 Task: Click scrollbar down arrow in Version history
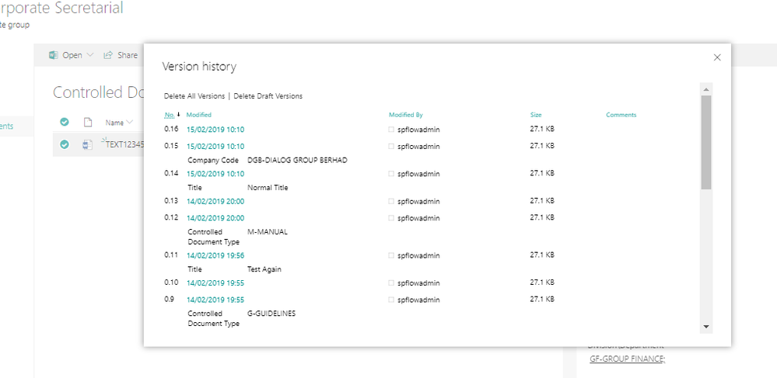[706, 327]
